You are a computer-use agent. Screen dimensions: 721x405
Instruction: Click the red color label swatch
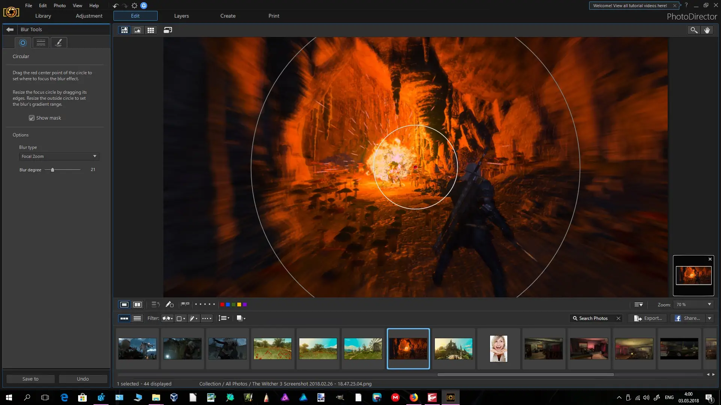(222, 305)
